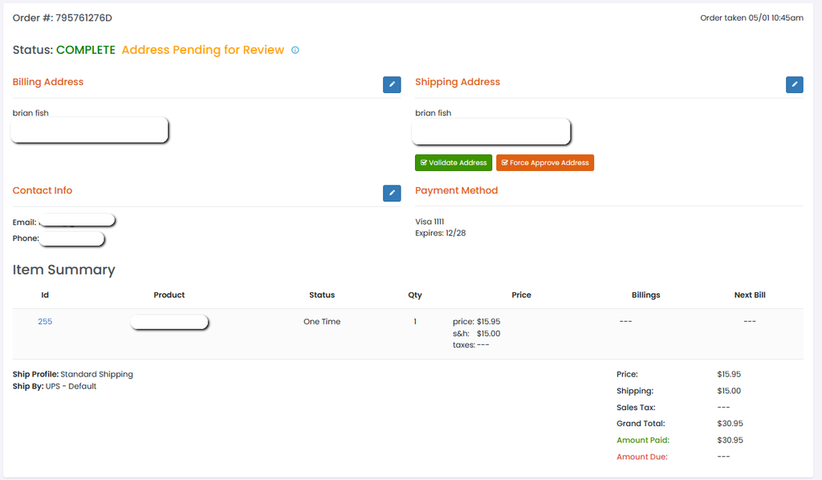This screenshot has height=480, width=822.
Task: Click the Visa 1111 payment method text
Action: (429, 222)
